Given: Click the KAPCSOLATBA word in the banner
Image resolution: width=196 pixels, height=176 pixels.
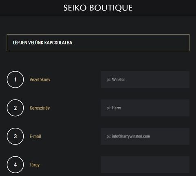Looking at the screenshot, I should (58, 43).
